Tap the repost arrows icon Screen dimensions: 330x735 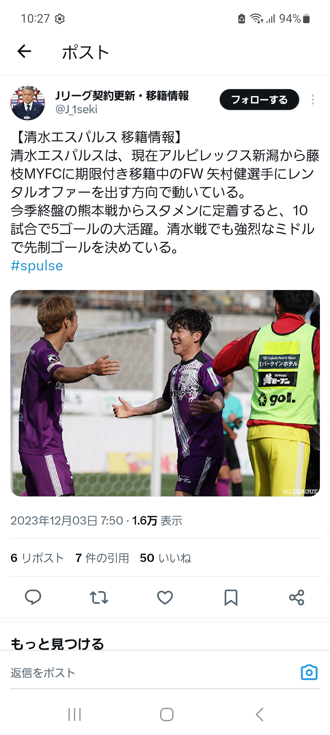tap(99, 597)
